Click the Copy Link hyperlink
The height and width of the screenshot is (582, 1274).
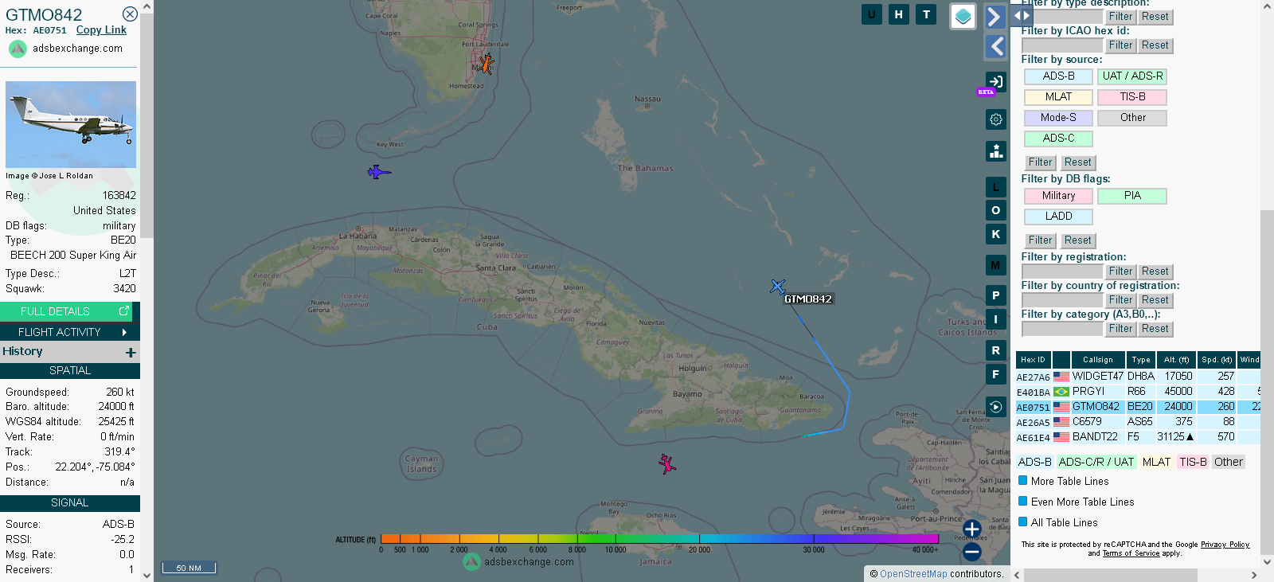point(101,30)
